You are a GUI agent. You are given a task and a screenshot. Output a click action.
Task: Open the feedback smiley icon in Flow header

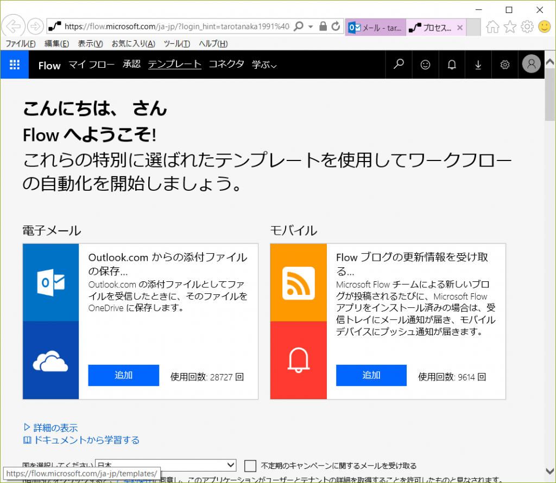[x=425, y=65]
